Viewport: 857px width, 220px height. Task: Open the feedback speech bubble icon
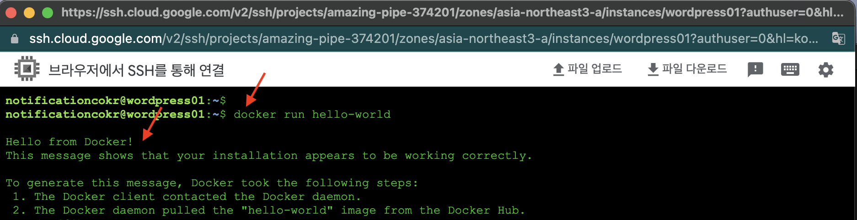pos(755,69)
